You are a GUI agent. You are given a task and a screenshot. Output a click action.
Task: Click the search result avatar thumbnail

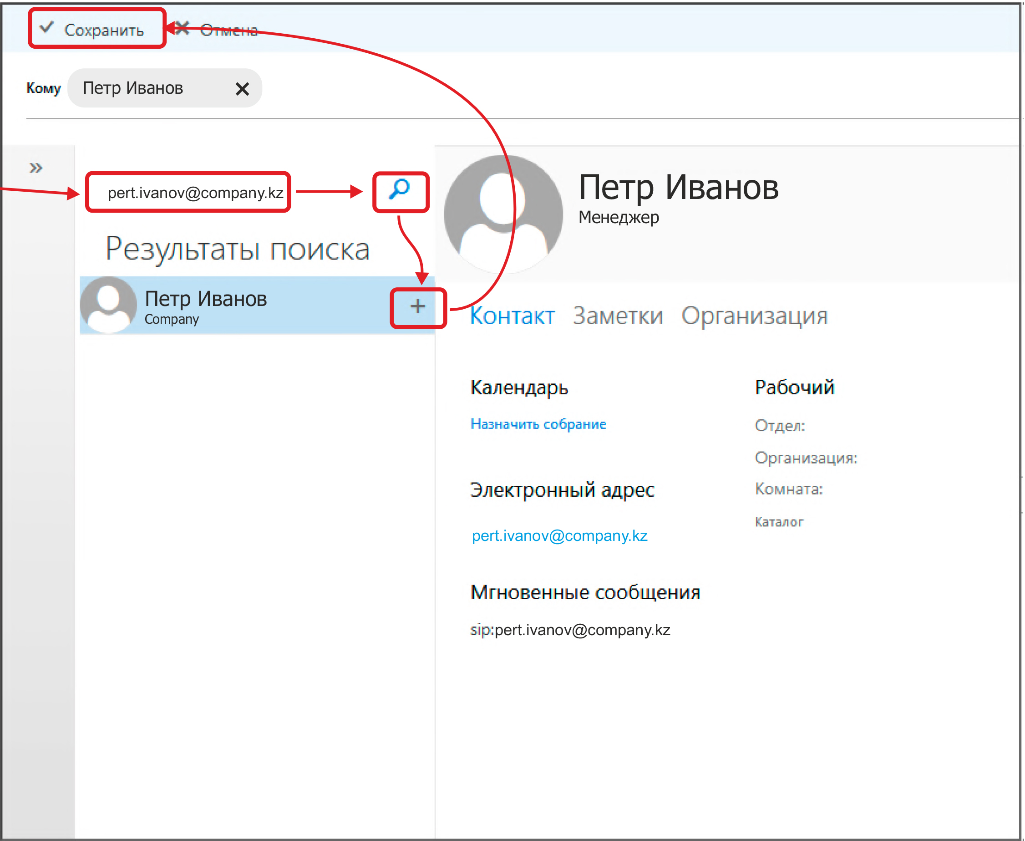(108, 305)
